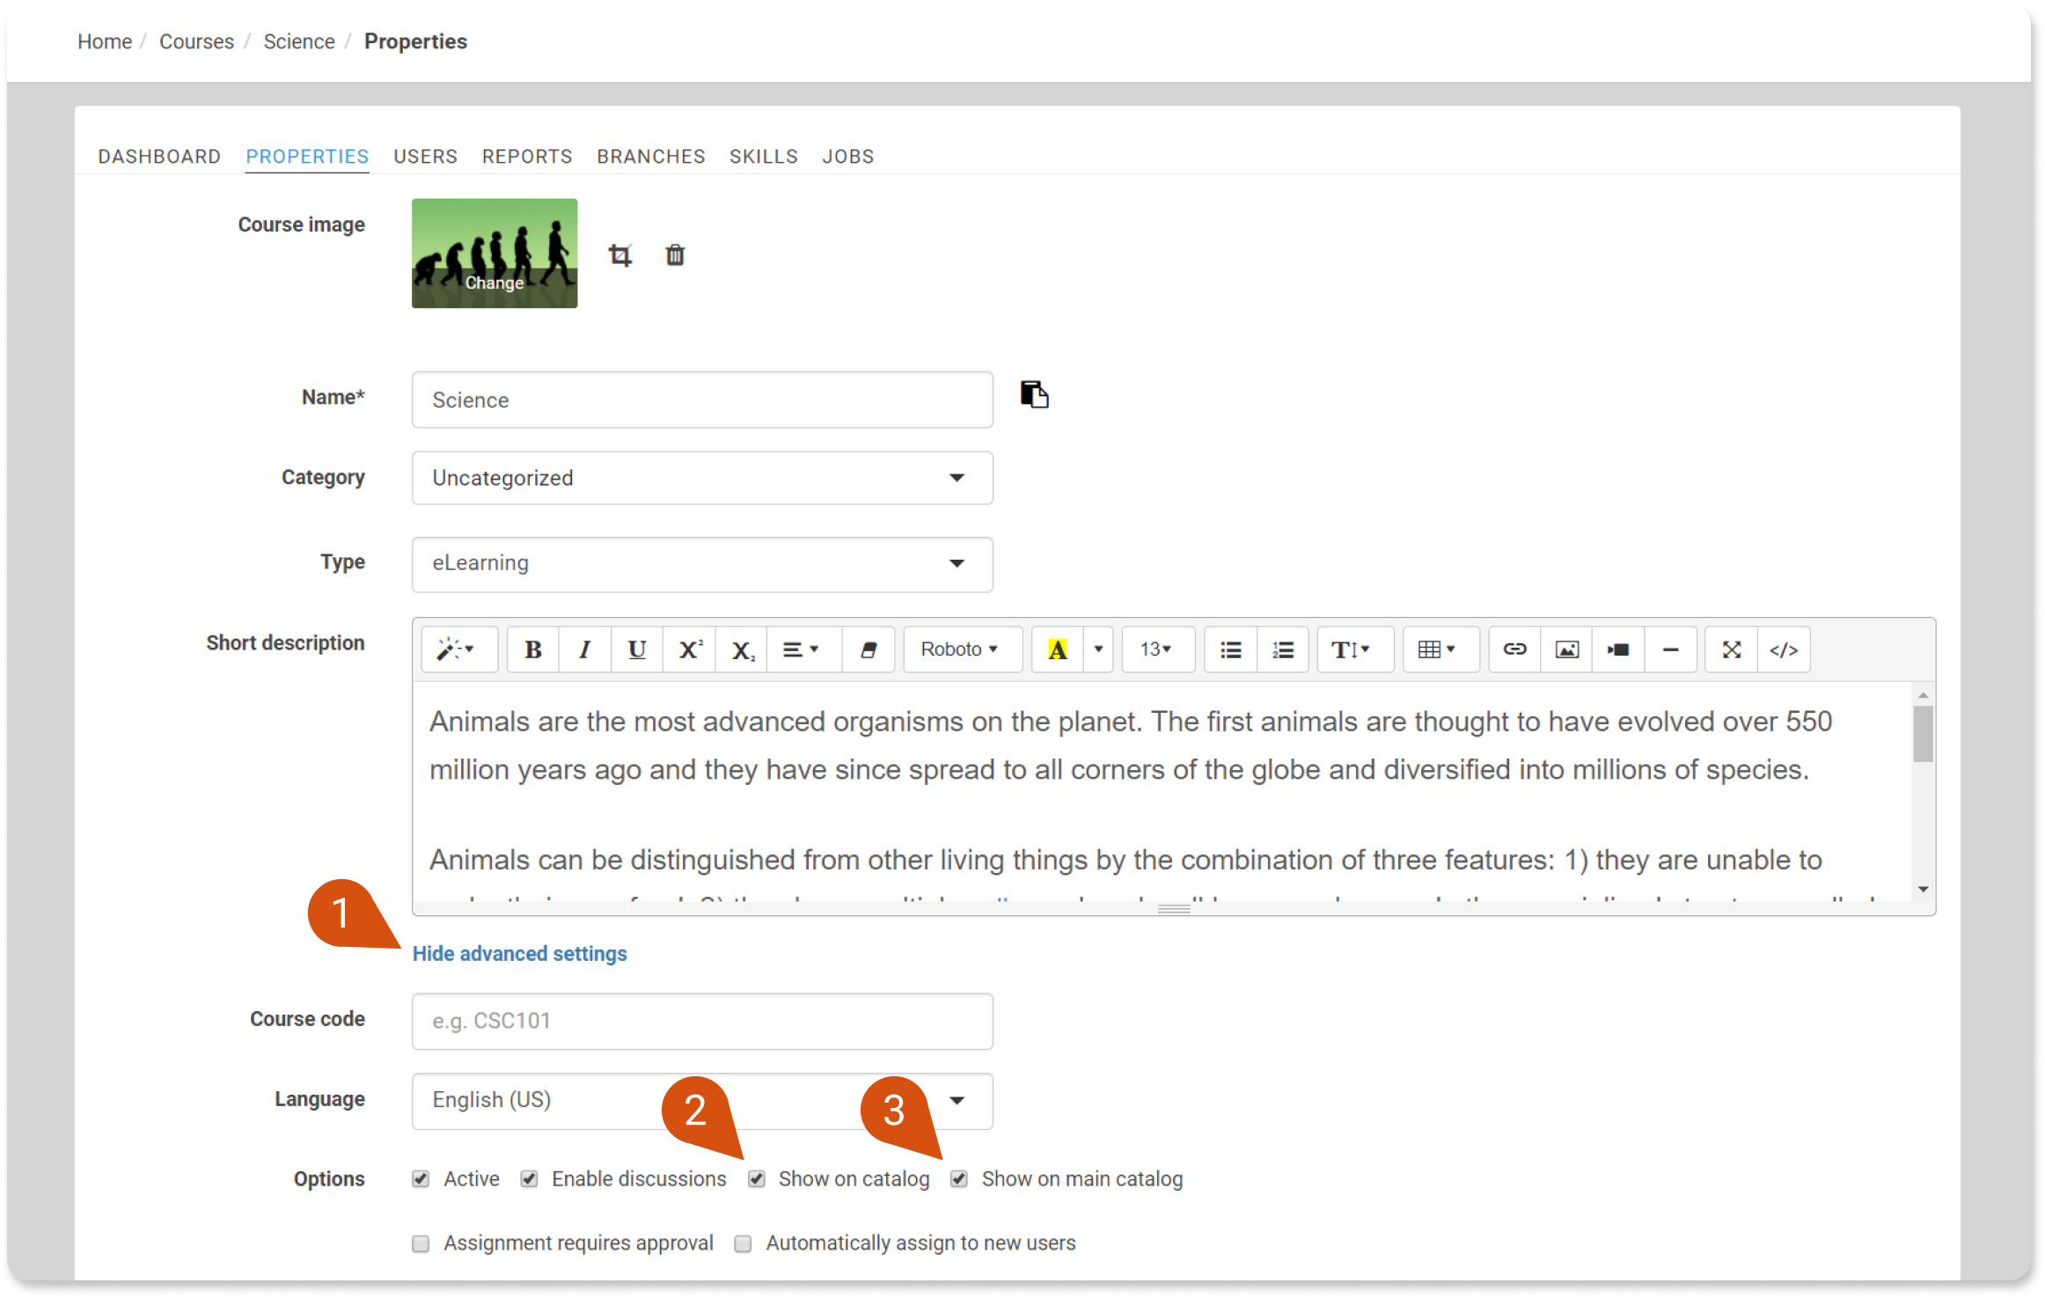
Task: Toggle fullscreen editor mode icon
Action: (1731, 649)
